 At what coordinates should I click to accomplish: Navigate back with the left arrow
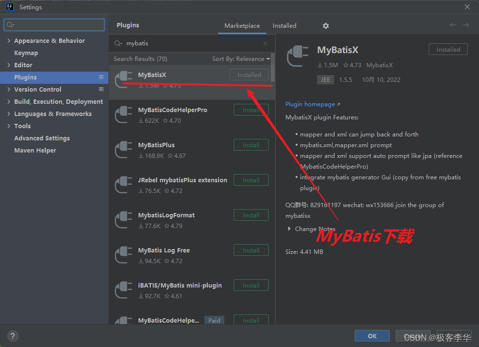tap(453, 25)
